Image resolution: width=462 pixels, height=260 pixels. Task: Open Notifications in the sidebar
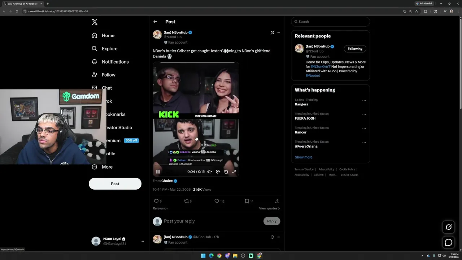tap(110, 62)
